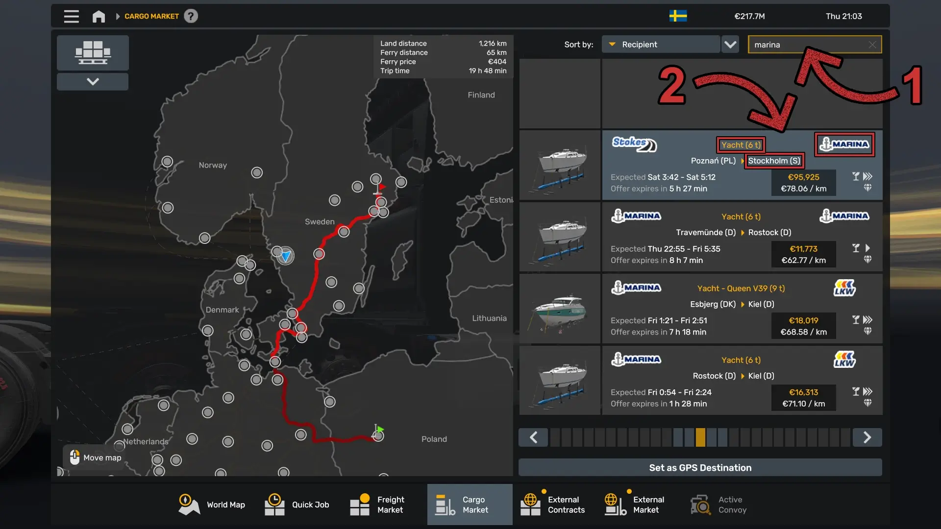Image resolution: width=941 pixels, height=529 pixels.
Task: Open the hamburger main menu
Action: (x=71, y=16)
